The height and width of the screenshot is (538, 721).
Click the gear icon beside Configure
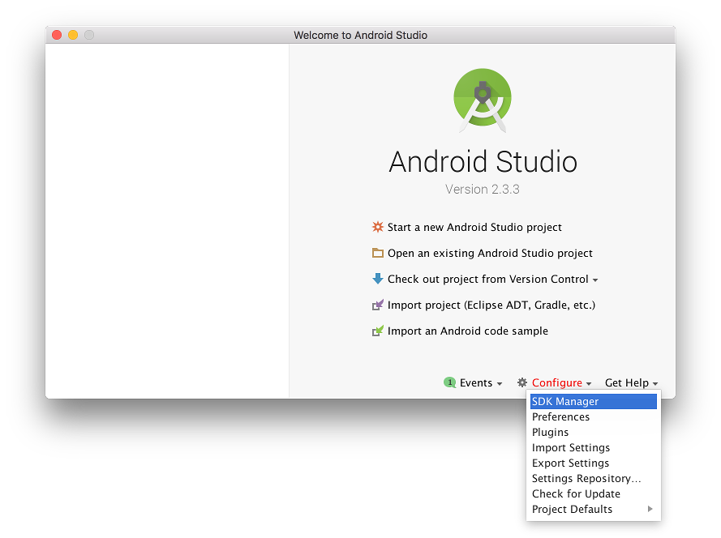522,382
